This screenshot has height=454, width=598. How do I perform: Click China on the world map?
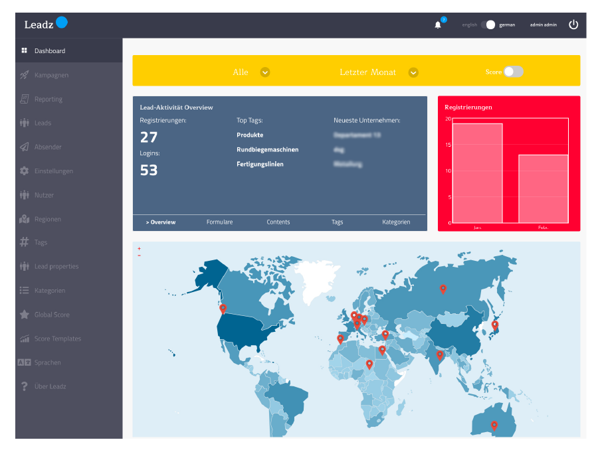(454, 332)
